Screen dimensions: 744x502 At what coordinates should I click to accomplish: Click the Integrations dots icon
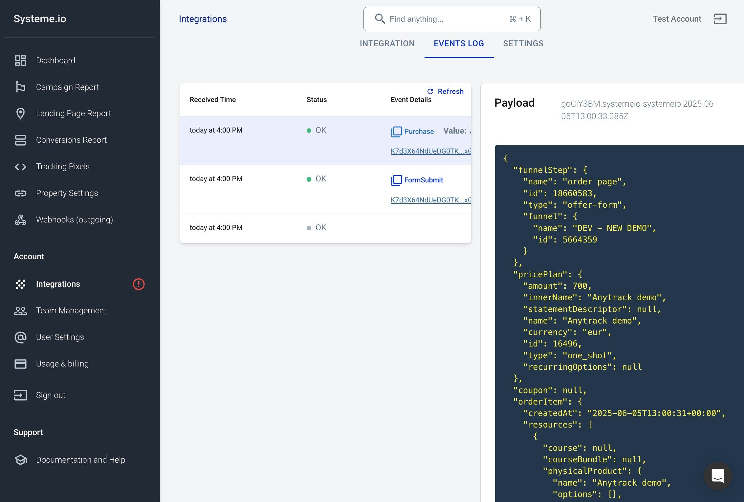click(20, 284)
